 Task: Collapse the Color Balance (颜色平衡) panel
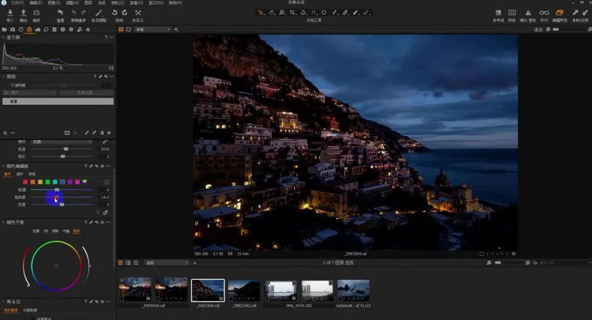4,222
